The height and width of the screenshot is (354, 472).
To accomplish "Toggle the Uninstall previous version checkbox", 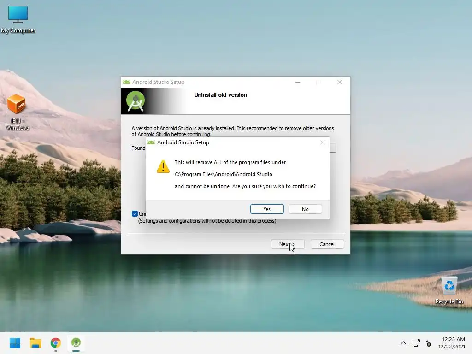I will tap(135, 214).
